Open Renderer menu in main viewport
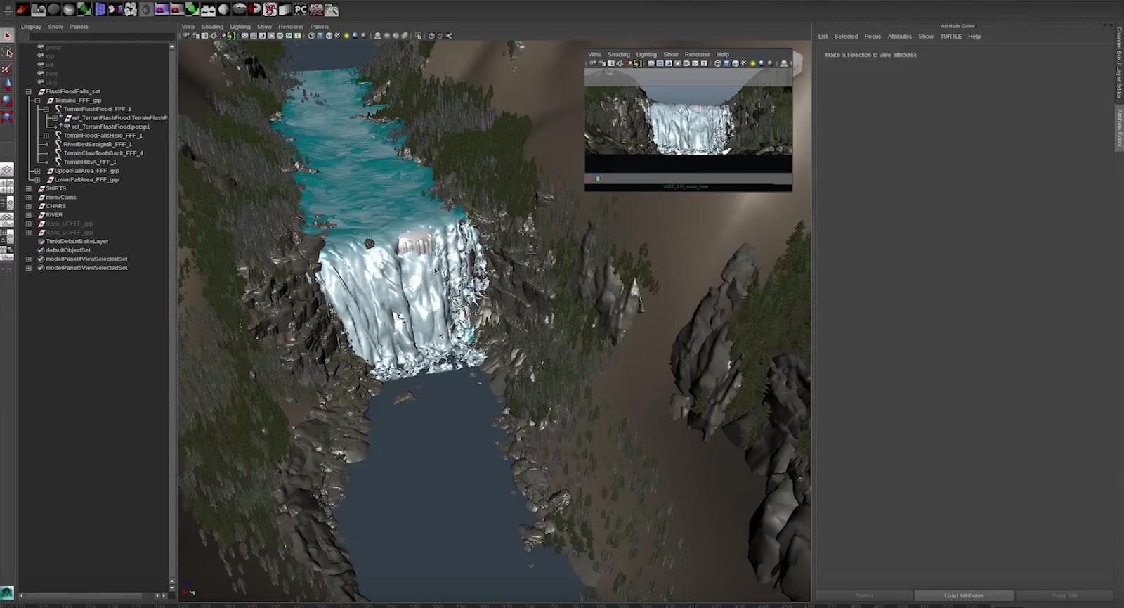 tap(291, 27)
